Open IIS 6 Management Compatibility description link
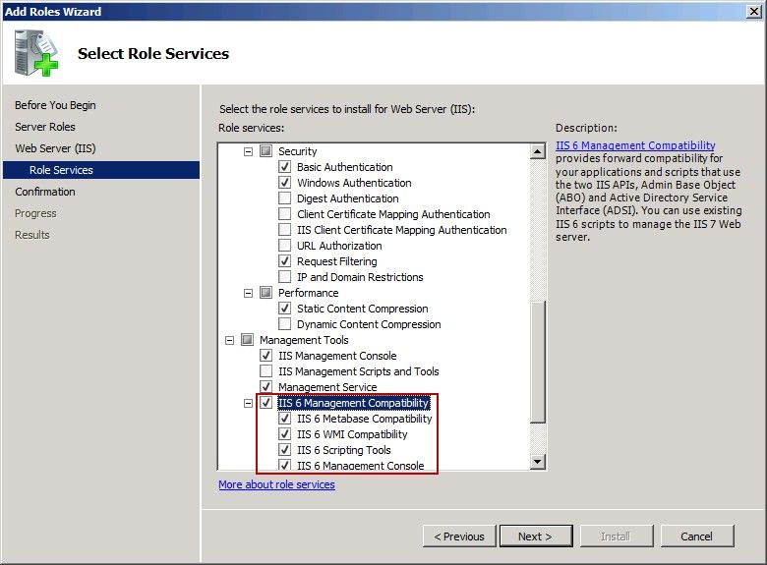 635,145
